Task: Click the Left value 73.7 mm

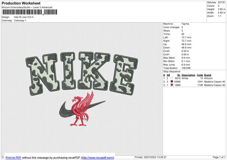Action: click(186, 37)
